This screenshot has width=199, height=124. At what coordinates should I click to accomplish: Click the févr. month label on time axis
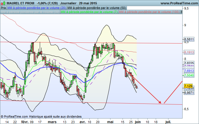(x=25, y=122)
